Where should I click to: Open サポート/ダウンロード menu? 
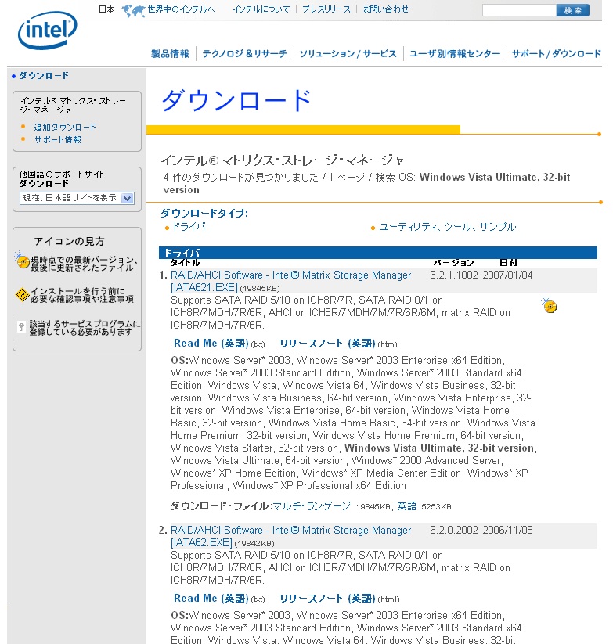tap(557, 54)
